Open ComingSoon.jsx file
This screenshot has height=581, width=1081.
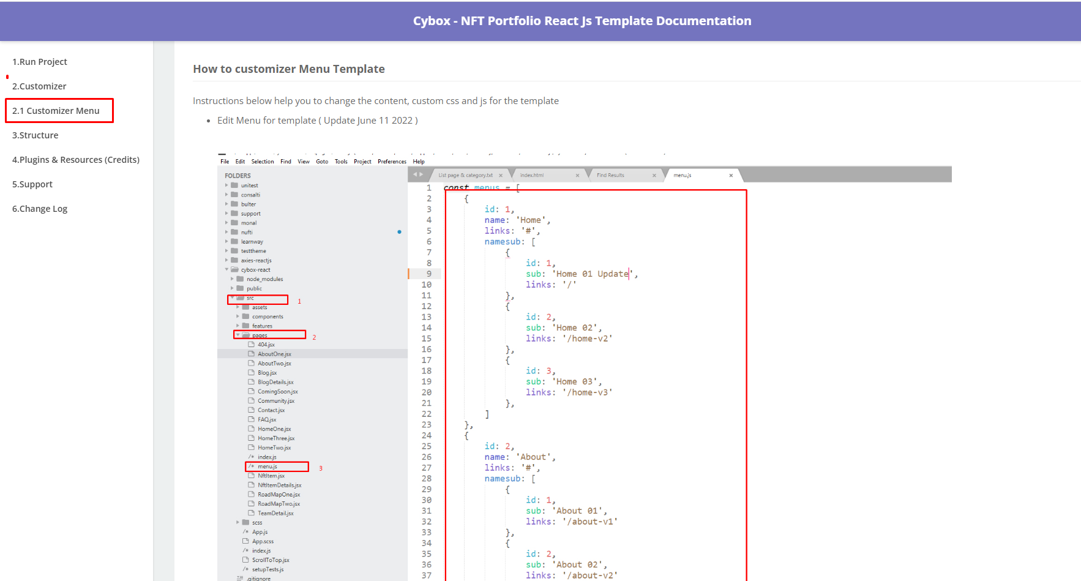[x=278, y=392]
